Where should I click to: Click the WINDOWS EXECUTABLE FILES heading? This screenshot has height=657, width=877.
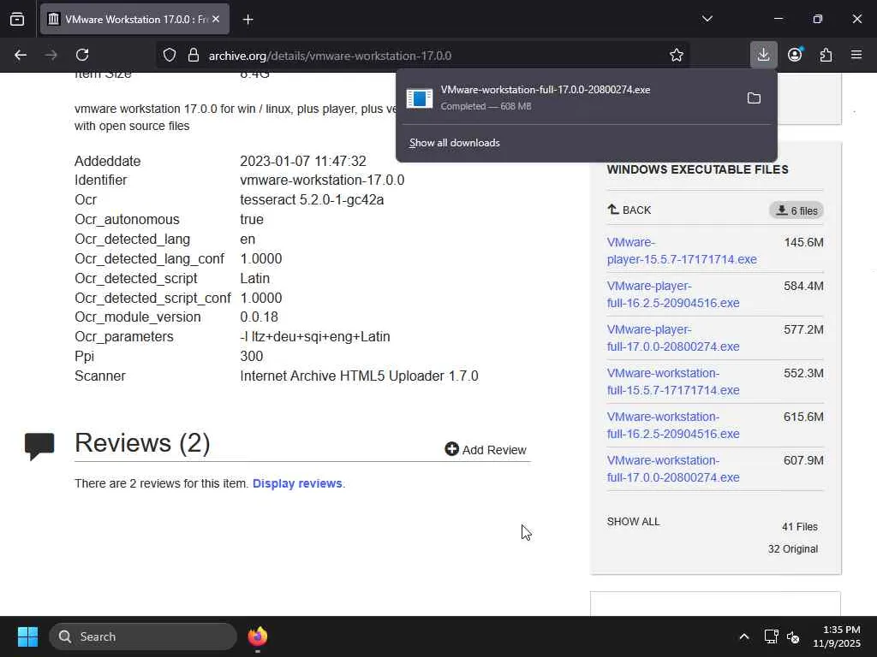pos(697,170)
